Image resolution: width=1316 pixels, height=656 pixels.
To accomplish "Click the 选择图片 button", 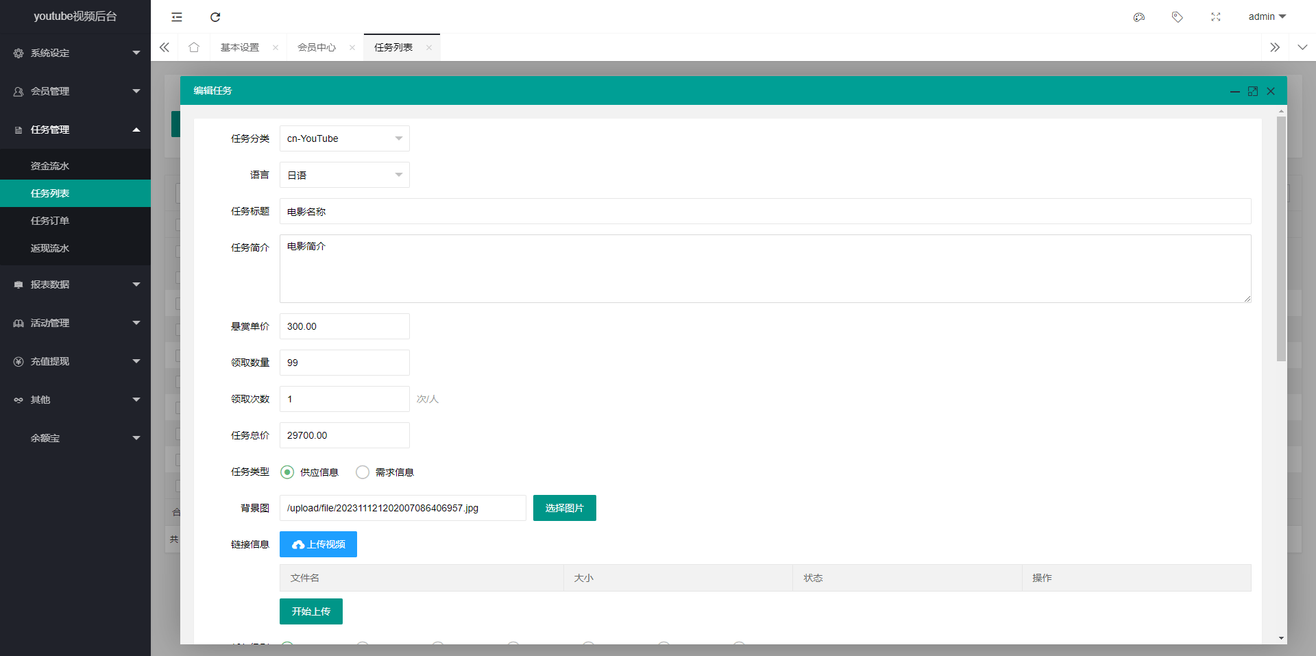I will [564, 508].
